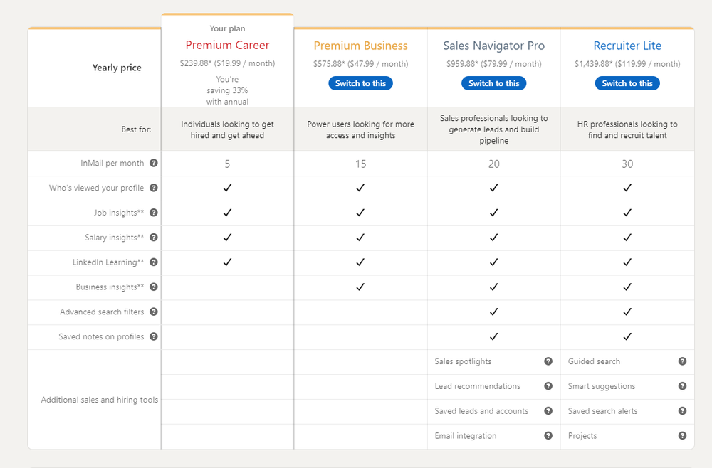This screenshot has width=712, height=468.
Task: Click the Premium Career plan title
Action: (228, 45)
